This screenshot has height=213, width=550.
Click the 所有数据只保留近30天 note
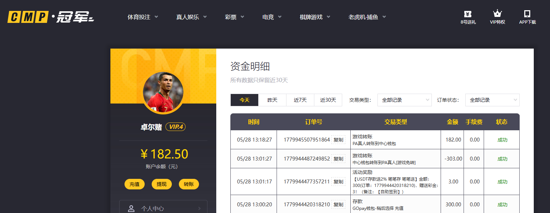click(259, 80)
